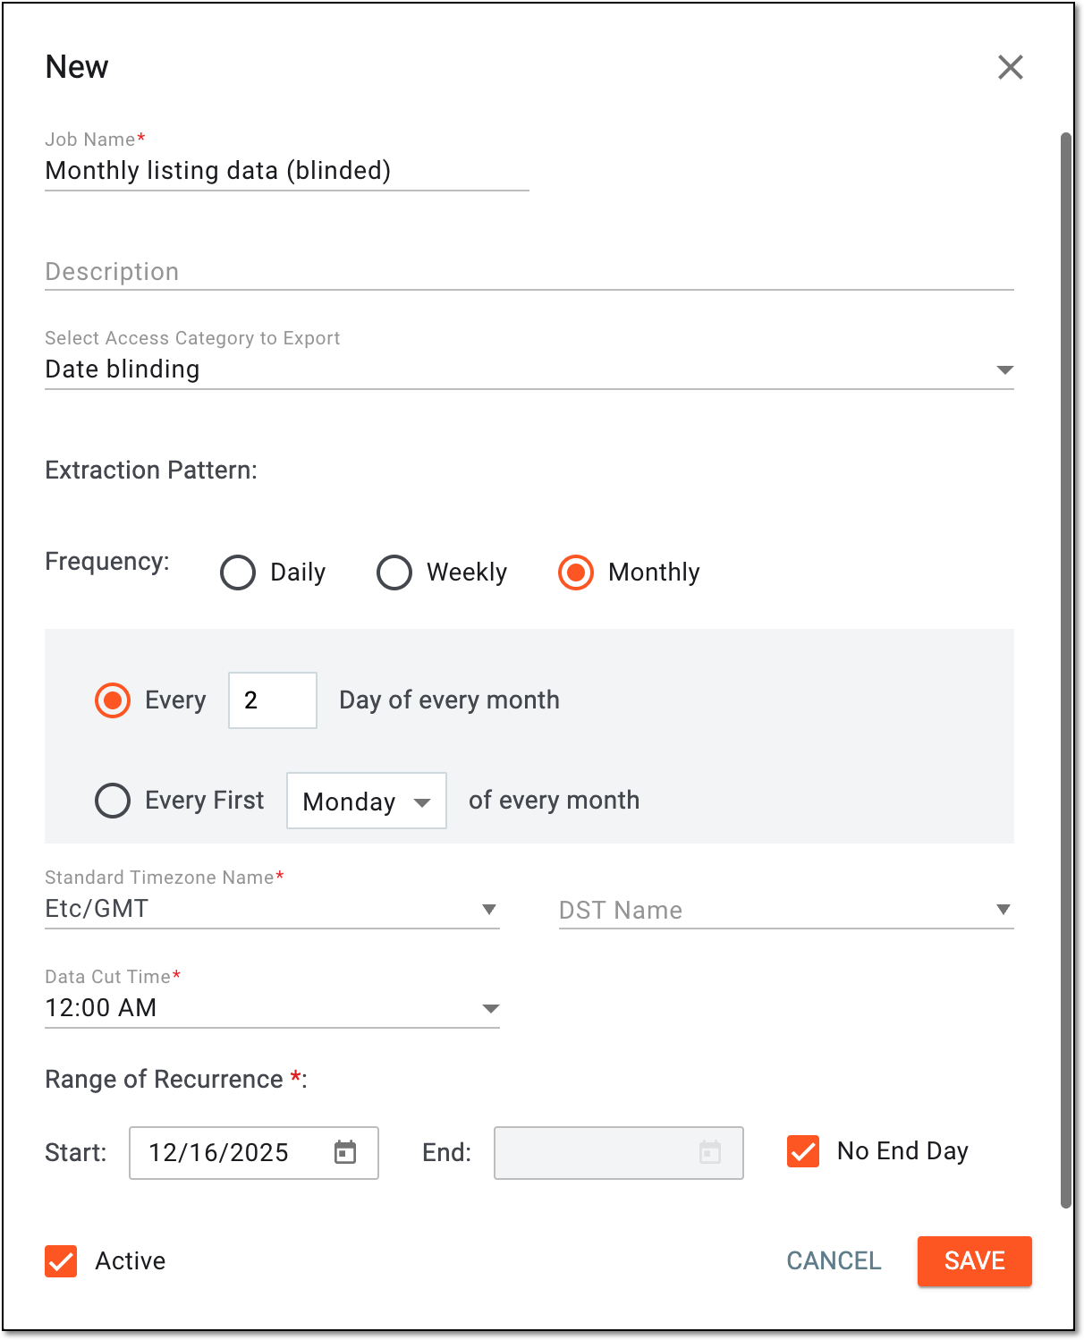Select Daily frequency
Viewport: 1084px width, 1340px height.
point(238,572)
